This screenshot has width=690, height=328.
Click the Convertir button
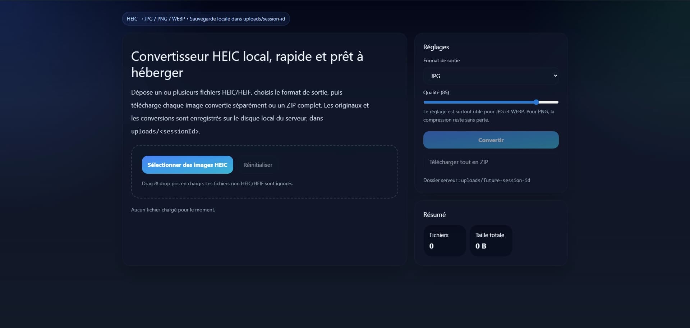[x=491, y=140]
